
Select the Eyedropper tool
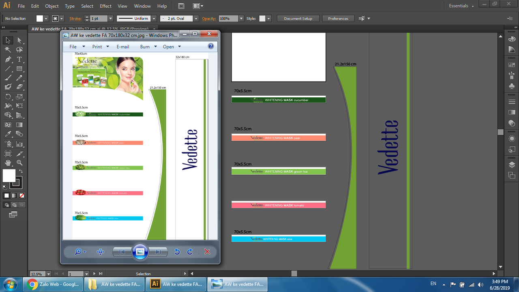pyautogui.click(x=8, y=134)
